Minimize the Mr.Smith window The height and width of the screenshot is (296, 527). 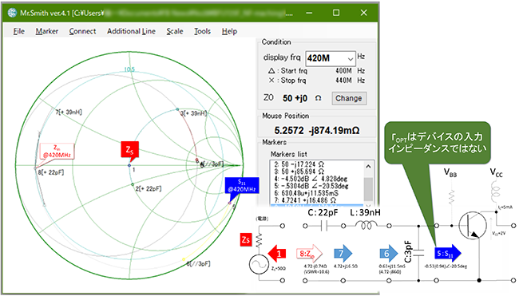(309, 13)
